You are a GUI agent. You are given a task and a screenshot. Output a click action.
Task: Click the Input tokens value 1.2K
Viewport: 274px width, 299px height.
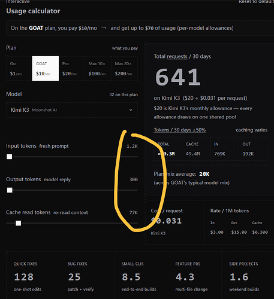pos(132,147)
